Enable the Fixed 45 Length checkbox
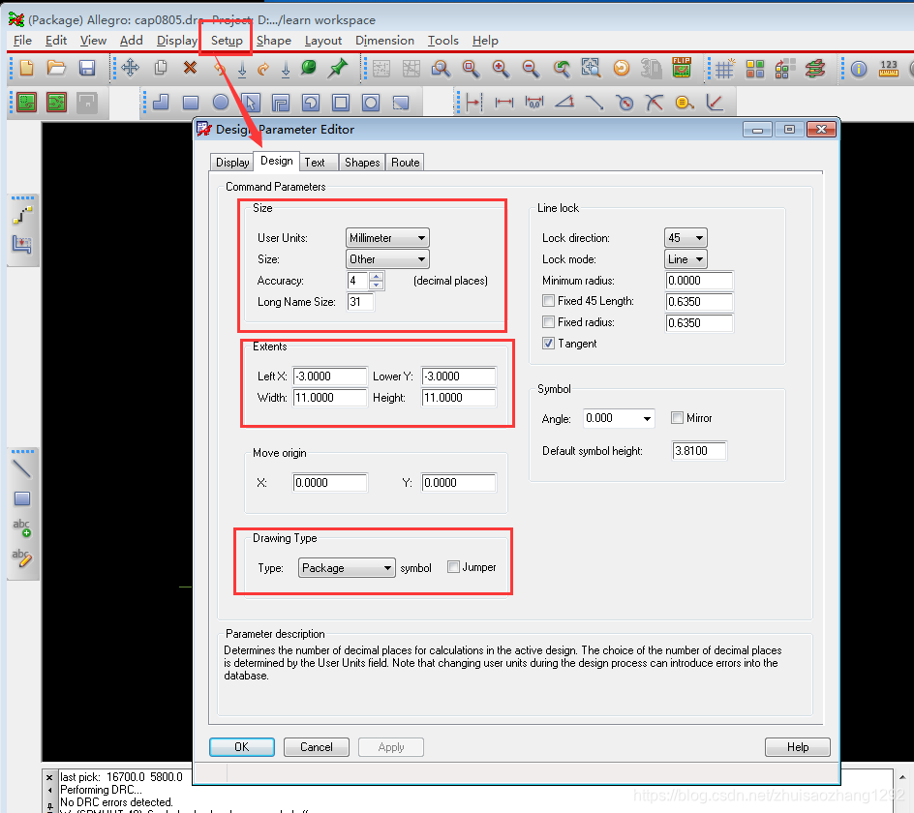914x813 pixels. 549,301
